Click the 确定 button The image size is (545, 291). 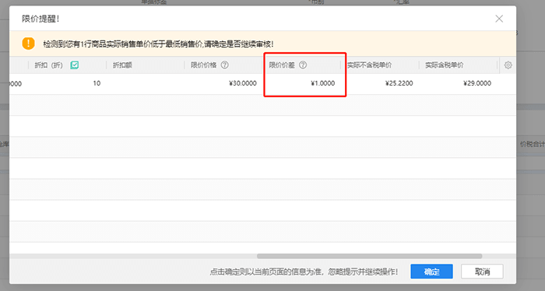[431, 272]
